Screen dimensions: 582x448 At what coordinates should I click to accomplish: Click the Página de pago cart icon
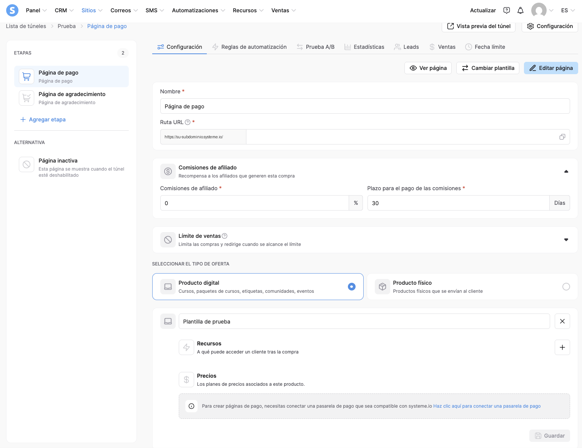[x=27, y=76]
